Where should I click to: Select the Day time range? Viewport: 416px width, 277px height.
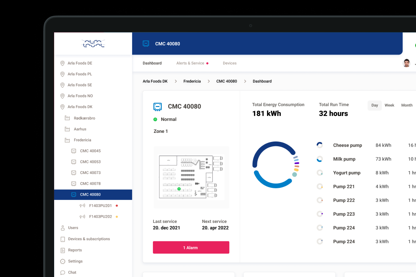(374, 105)
